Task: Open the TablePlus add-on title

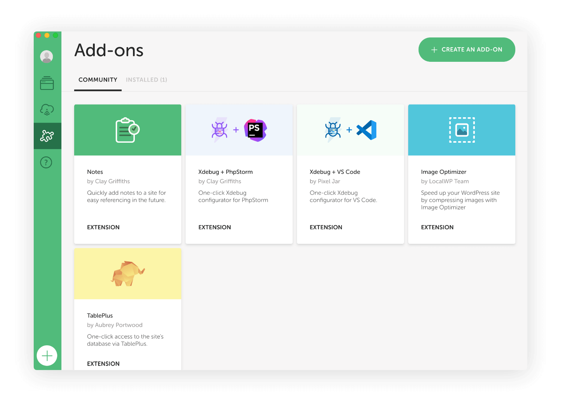Action: (100, 316)
